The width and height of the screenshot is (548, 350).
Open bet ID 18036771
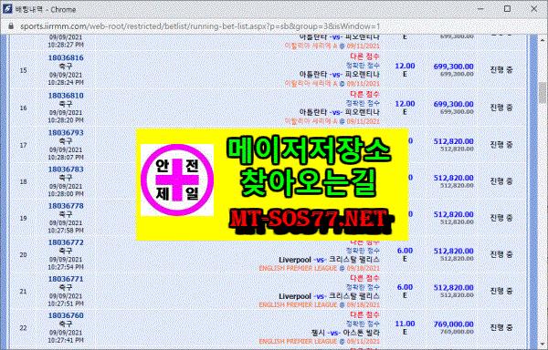(x=66, y=279)
